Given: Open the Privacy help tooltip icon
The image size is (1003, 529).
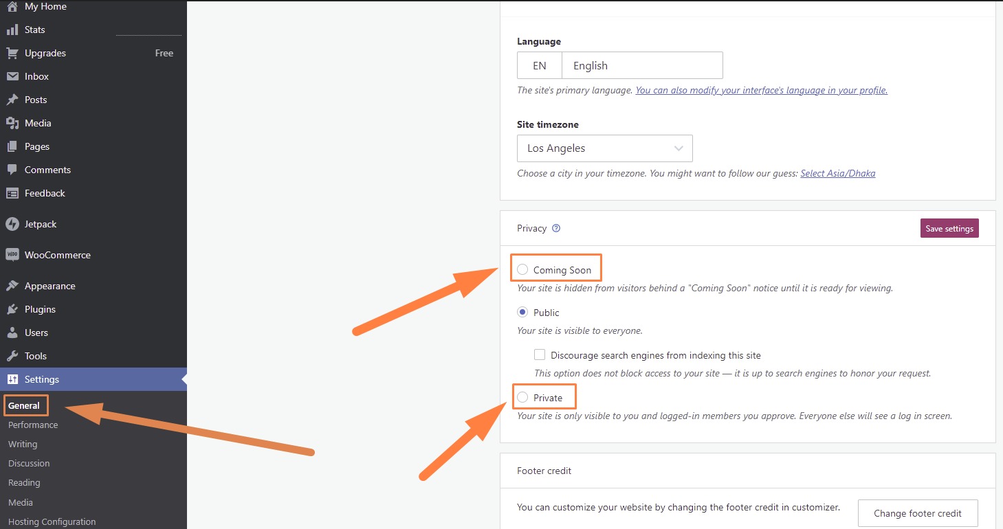Looking at the screenshot, I should [556, 227].
